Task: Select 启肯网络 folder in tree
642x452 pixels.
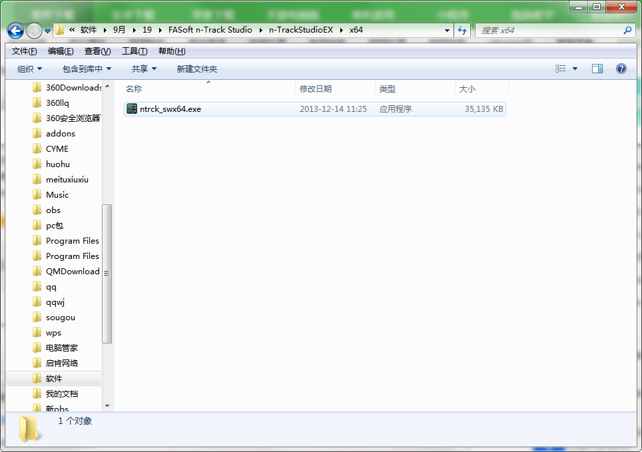Action: (55, 363)
